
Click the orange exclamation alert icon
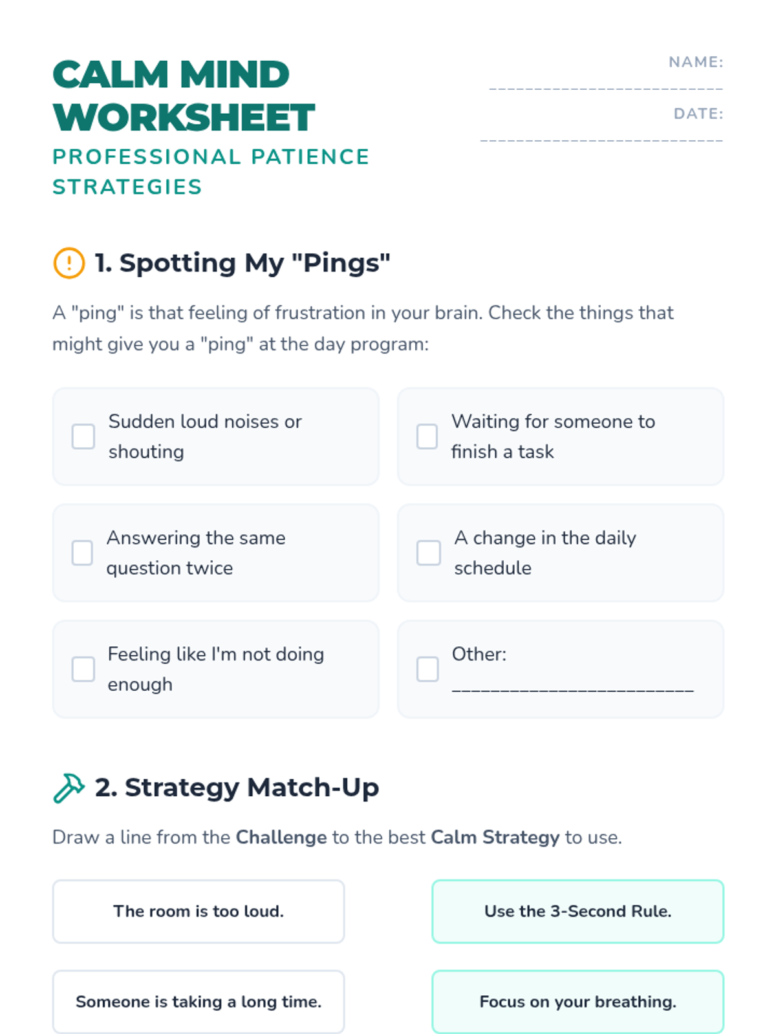click(x=69, y=263)
